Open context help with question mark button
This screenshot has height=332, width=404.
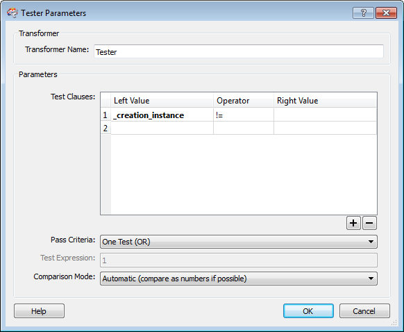(x=363, y=13)
